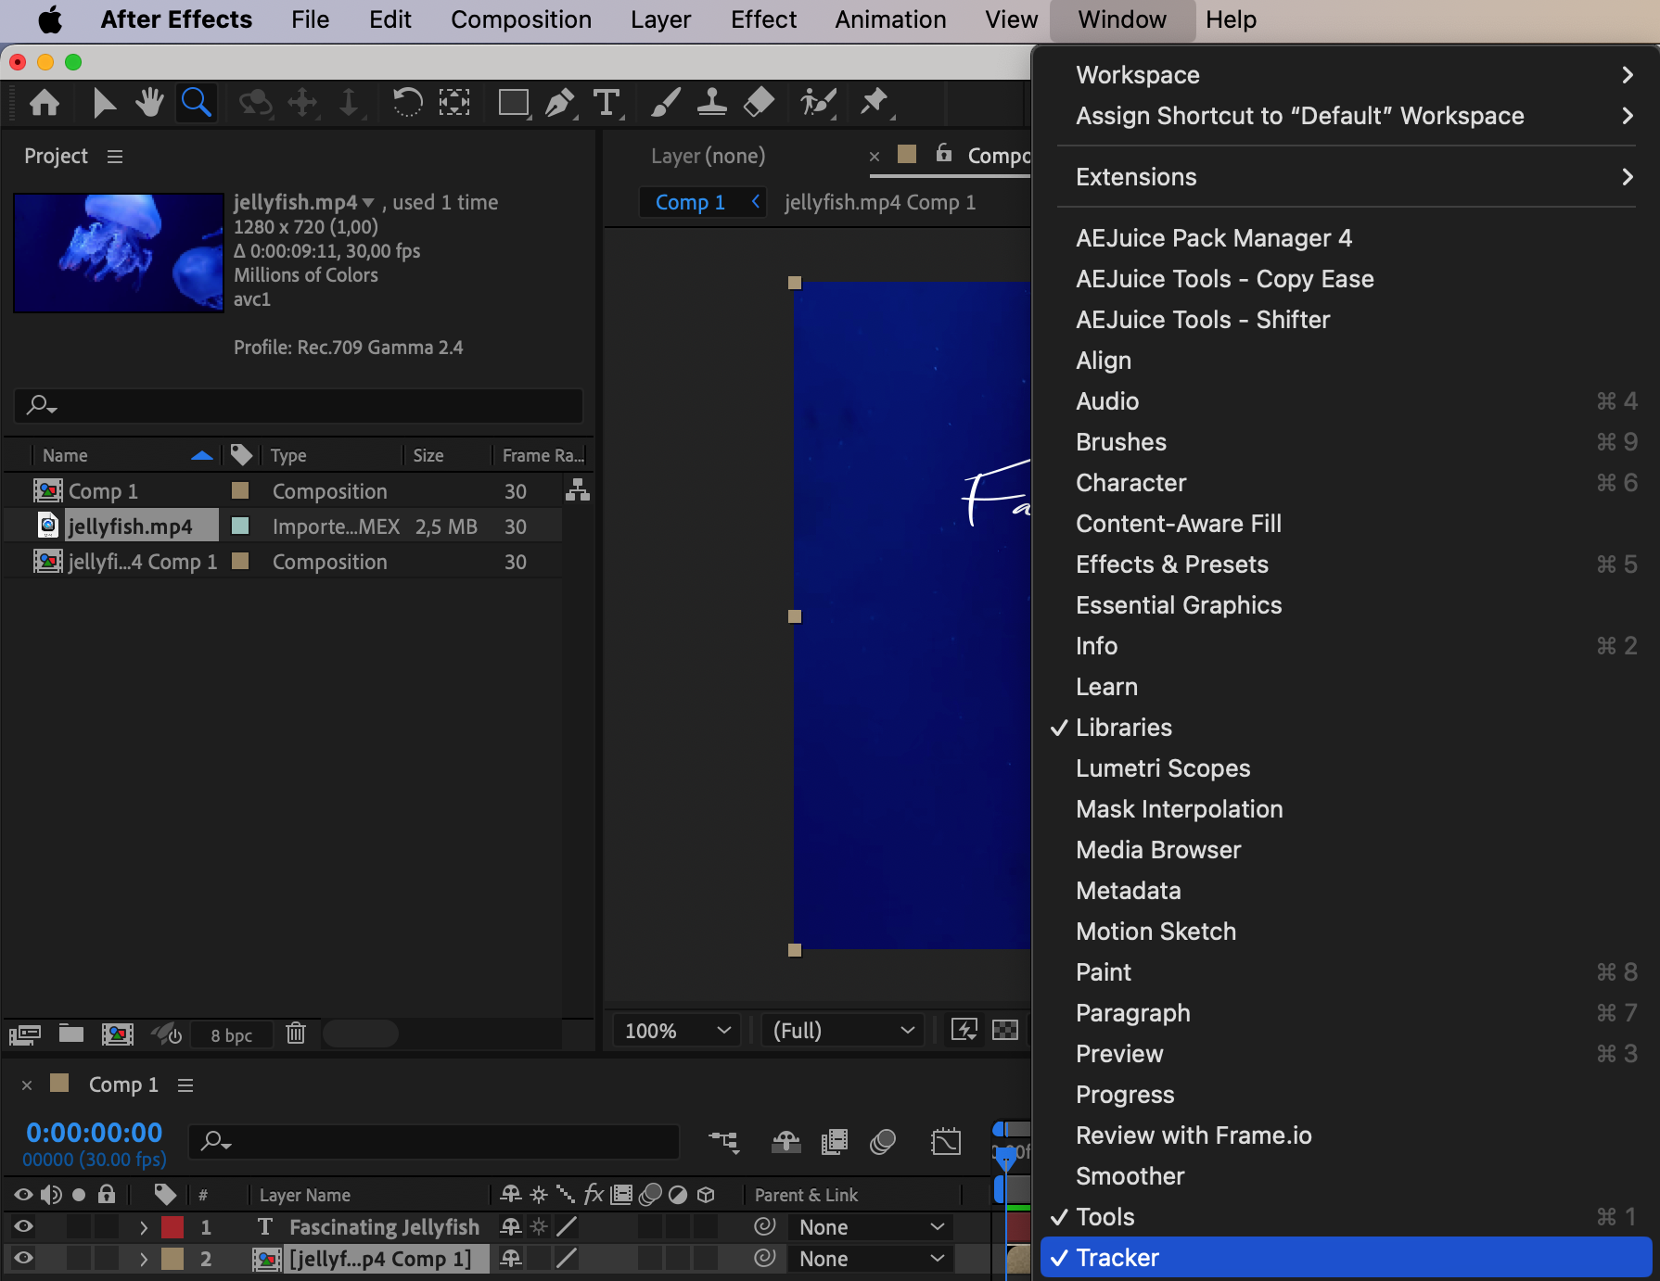Select the Rotation tool
Image resolution: width=1660 pixels, height=1281 pixels.
tap(407, 103)
